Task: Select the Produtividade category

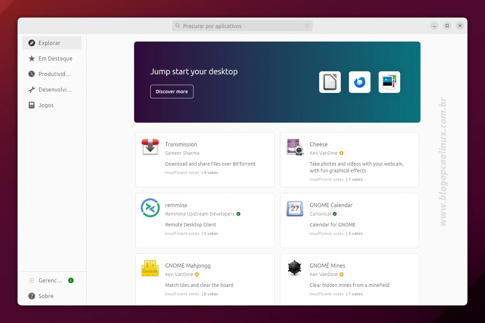Action: (x=52, y=74)
